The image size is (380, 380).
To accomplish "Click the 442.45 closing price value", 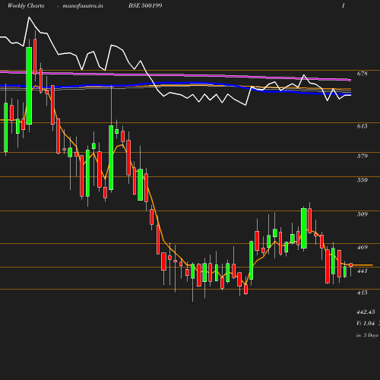I will tap(366, 312).
